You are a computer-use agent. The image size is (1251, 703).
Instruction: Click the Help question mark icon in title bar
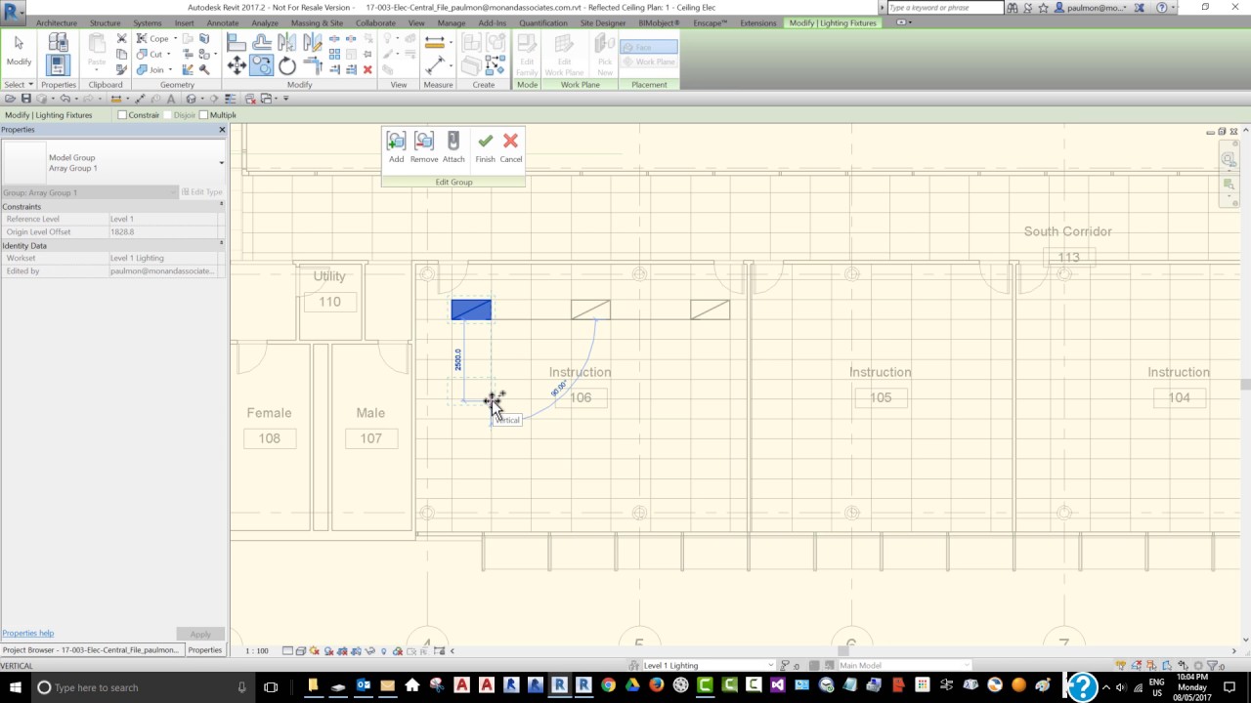coord(1162,8)
